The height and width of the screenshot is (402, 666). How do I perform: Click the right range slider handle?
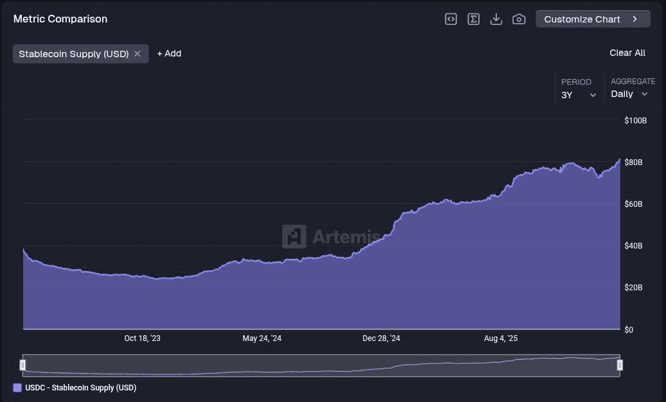click(x=620, y=365)
